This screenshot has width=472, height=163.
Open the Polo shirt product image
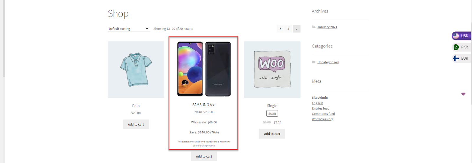pos(136,70)
